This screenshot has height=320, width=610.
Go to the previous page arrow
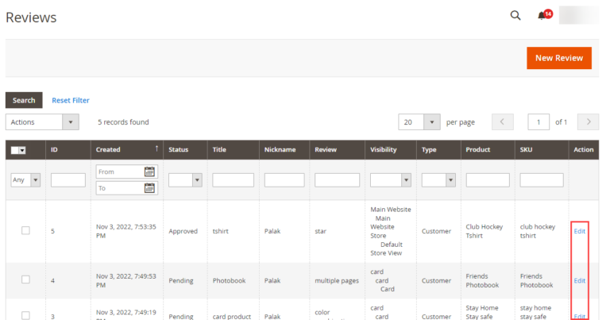click(503, 122)
